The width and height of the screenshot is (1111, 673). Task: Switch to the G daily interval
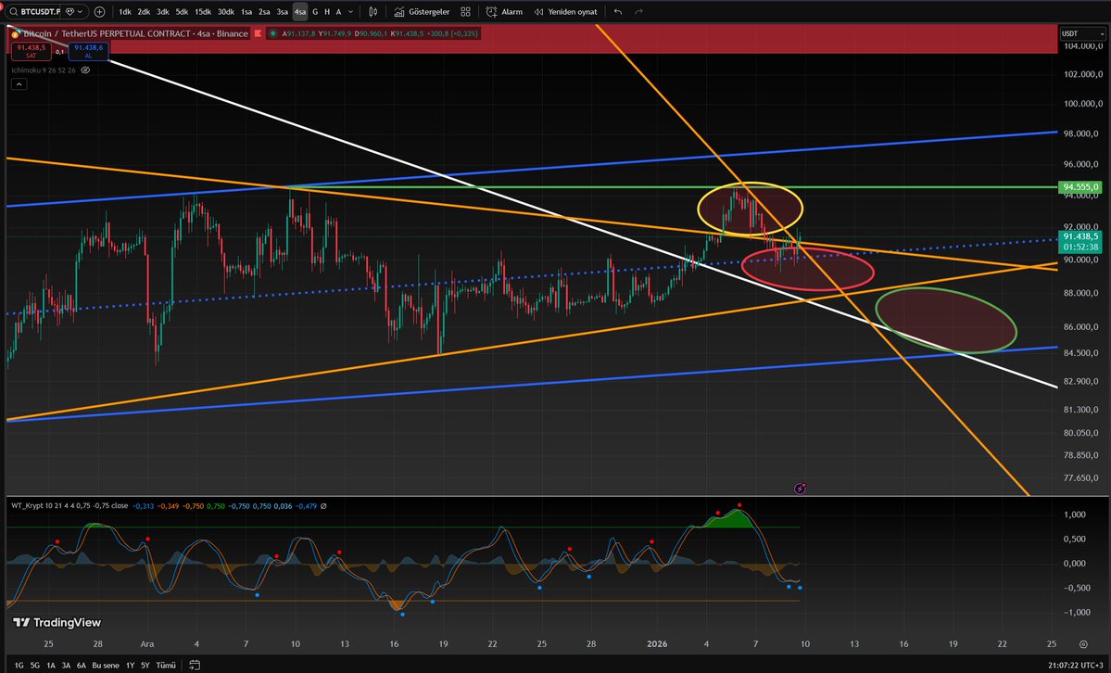315,12
